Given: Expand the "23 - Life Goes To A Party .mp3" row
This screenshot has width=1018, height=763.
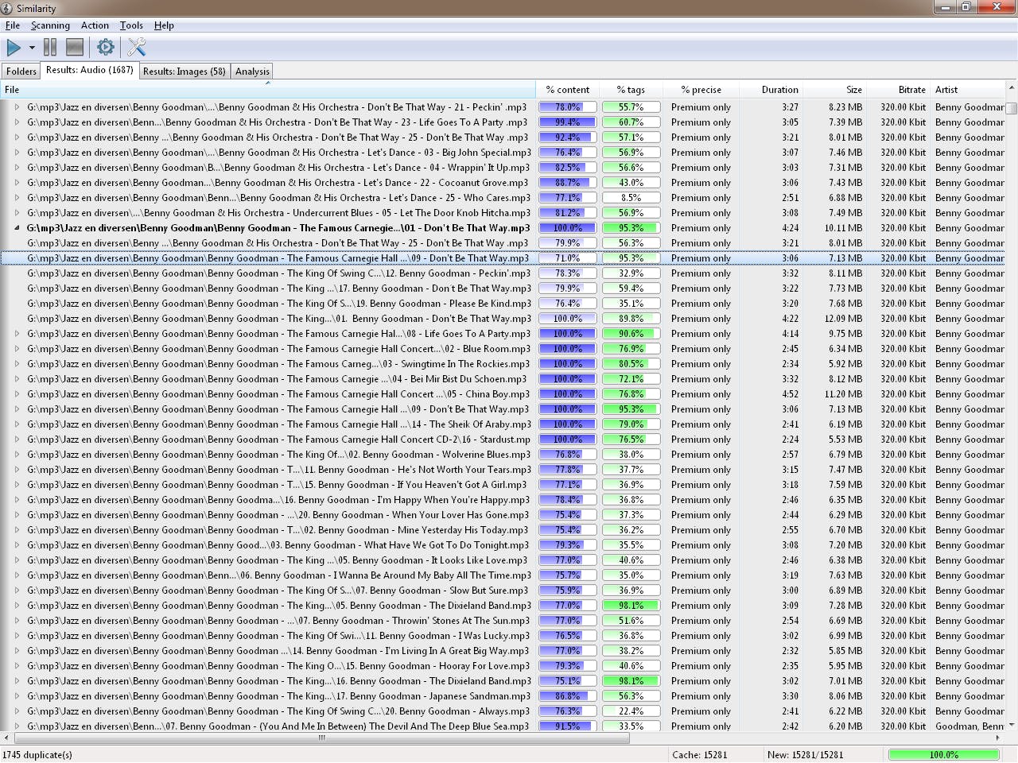Looking at the screenshot, I should coord(17,122).
